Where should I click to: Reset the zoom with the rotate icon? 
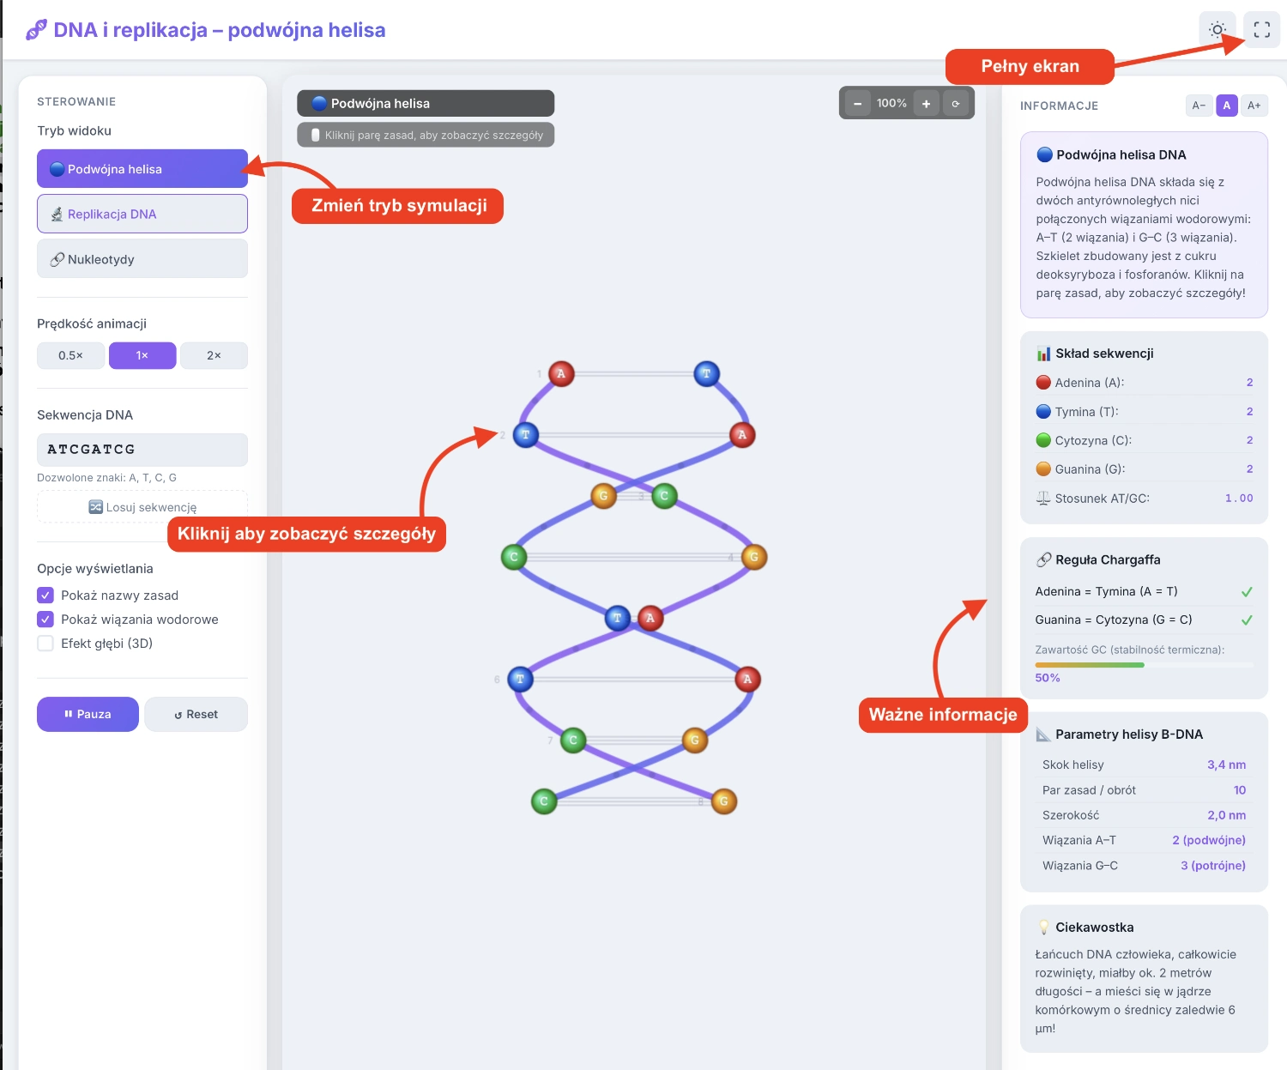click(956, 104)
